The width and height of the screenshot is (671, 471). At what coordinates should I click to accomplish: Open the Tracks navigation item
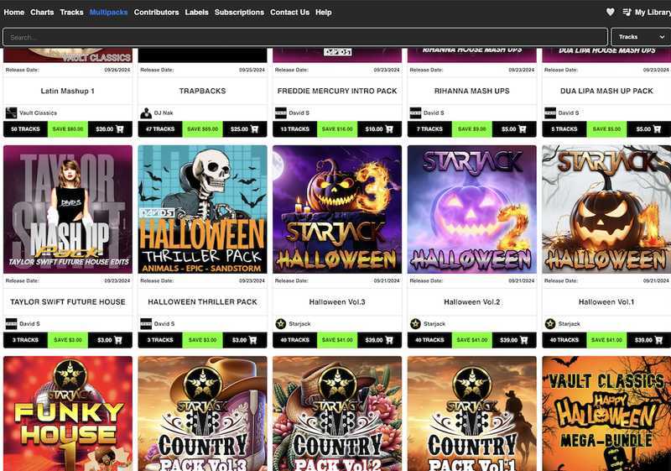pyautogui.click(x=71, y=12)
